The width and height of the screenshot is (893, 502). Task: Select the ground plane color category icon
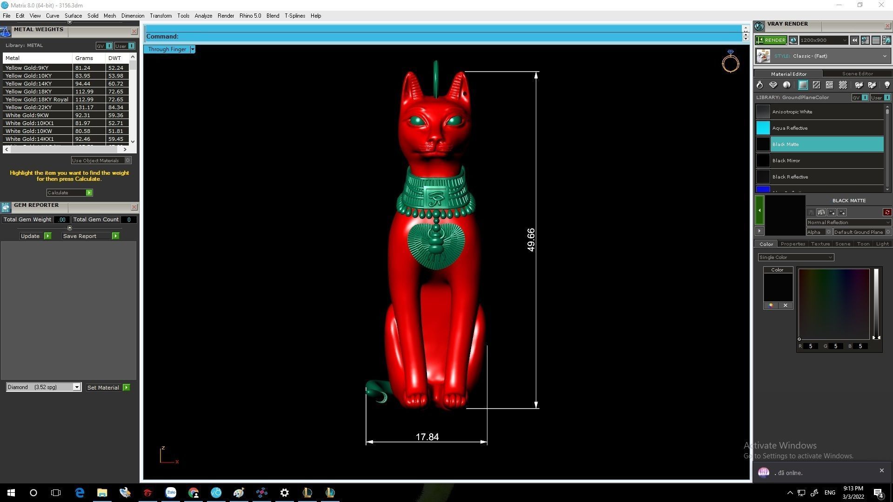tap(803, 85)
